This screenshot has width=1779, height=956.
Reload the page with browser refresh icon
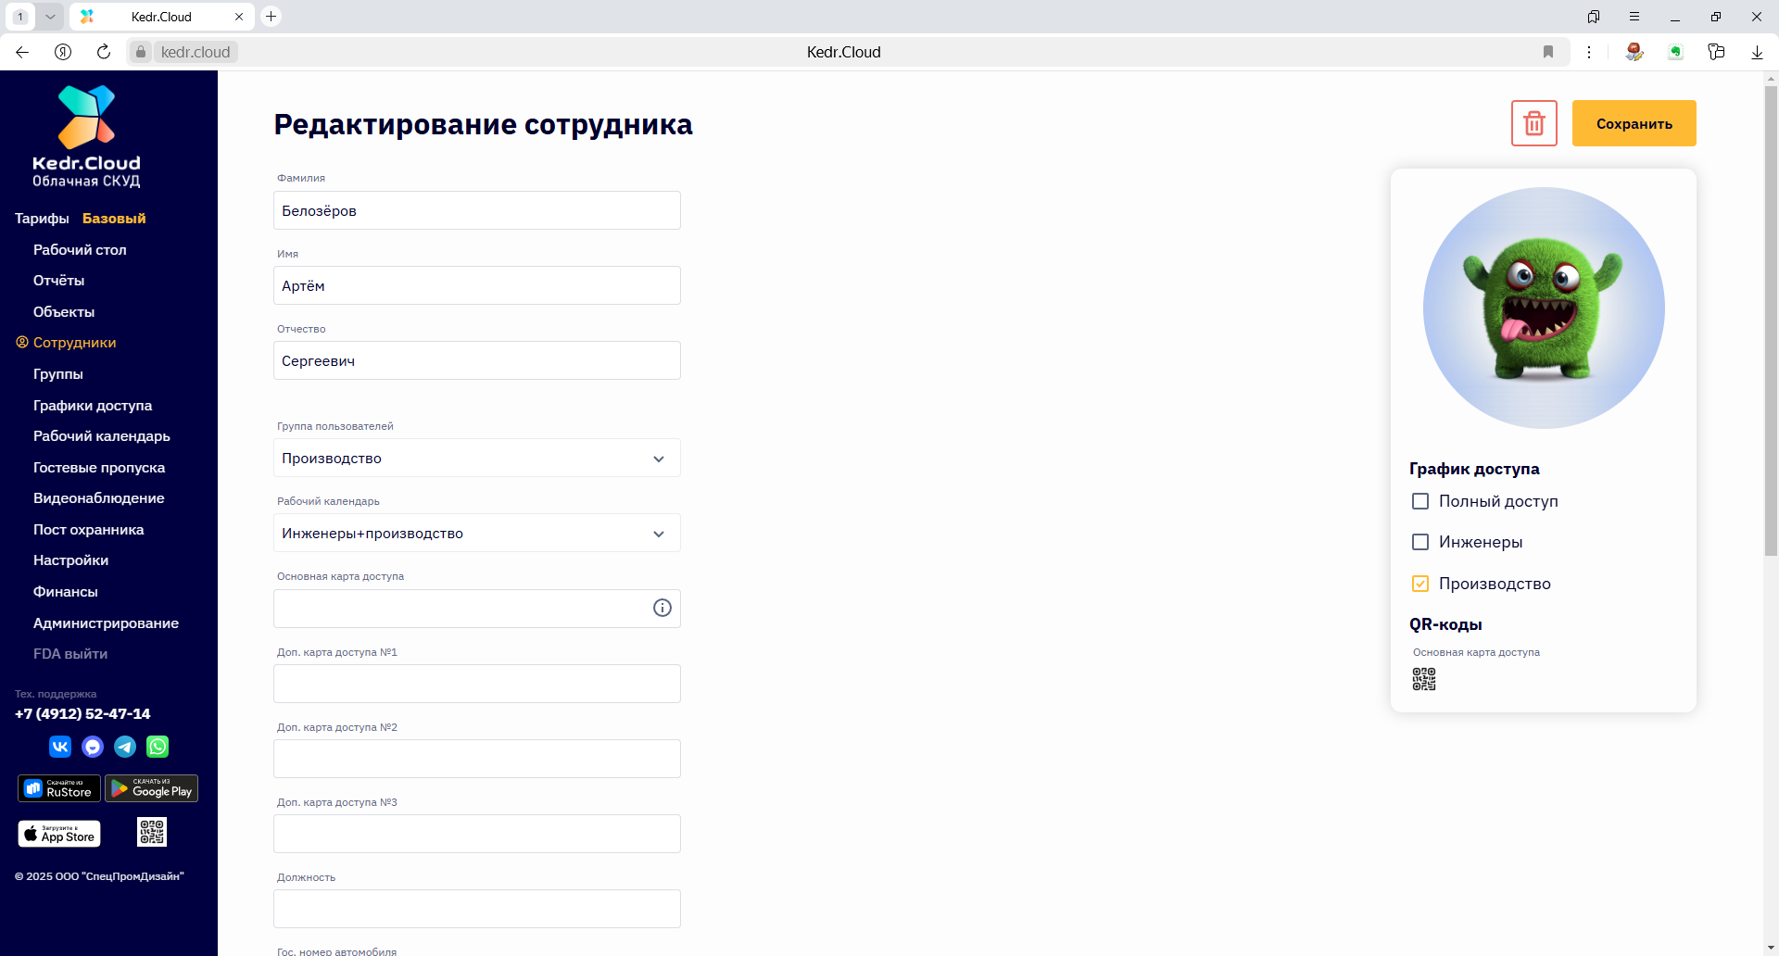click(104, 52)
